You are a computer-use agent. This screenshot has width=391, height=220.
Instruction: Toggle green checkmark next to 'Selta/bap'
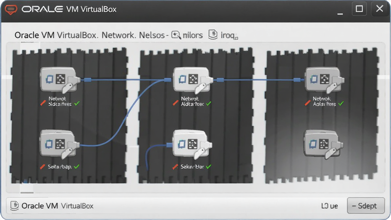(76, 167)
